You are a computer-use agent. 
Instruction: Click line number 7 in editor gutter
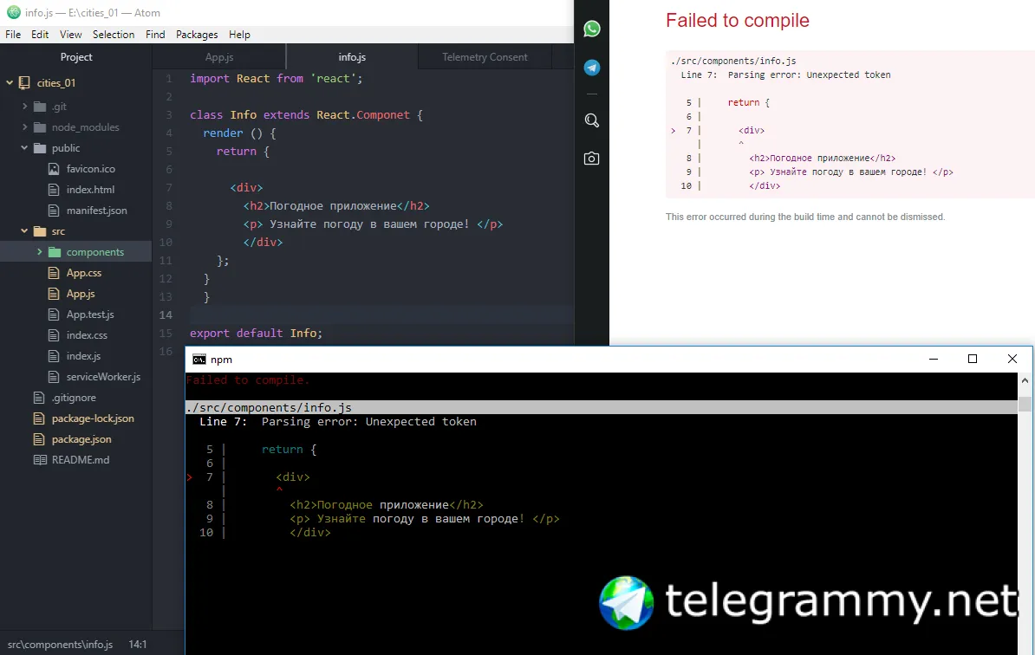pyautogui.click(x=169, y=187)
